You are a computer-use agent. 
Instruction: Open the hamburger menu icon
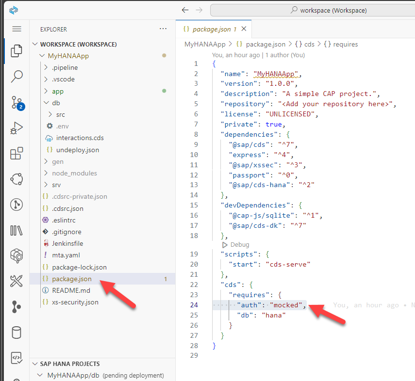click(x=17, y=29)
